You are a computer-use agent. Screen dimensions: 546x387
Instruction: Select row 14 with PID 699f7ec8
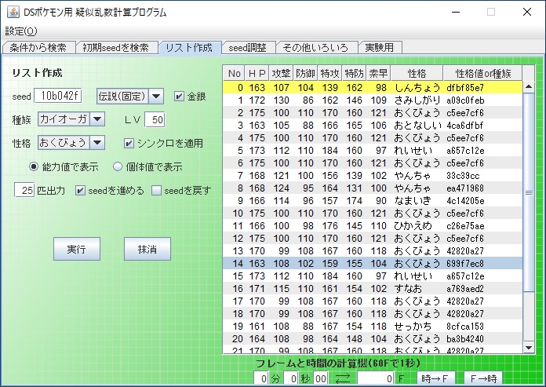pyautogui.click(x=373, y=264)
